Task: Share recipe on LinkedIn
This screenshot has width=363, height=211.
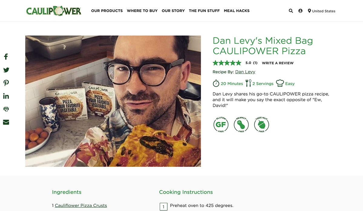Action: tap(6, 96)
